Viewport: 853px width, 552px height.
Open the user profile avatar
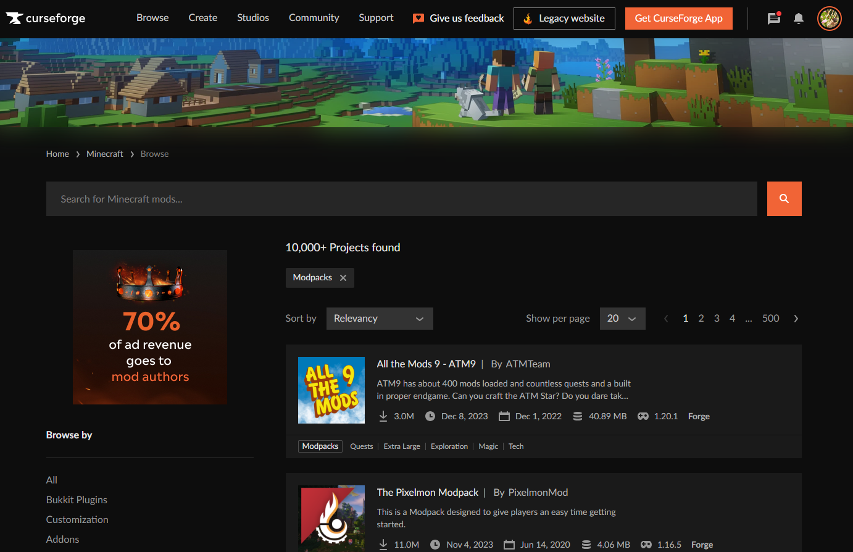pos(829,19)
